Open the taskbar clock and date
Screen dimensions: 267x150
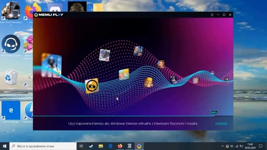coord(250,146)
